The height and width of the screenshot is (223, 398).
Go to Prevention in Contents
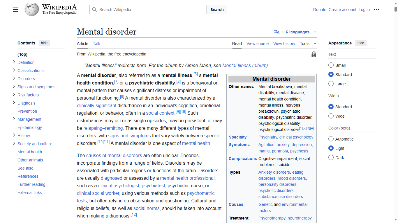tap(27, 111)
